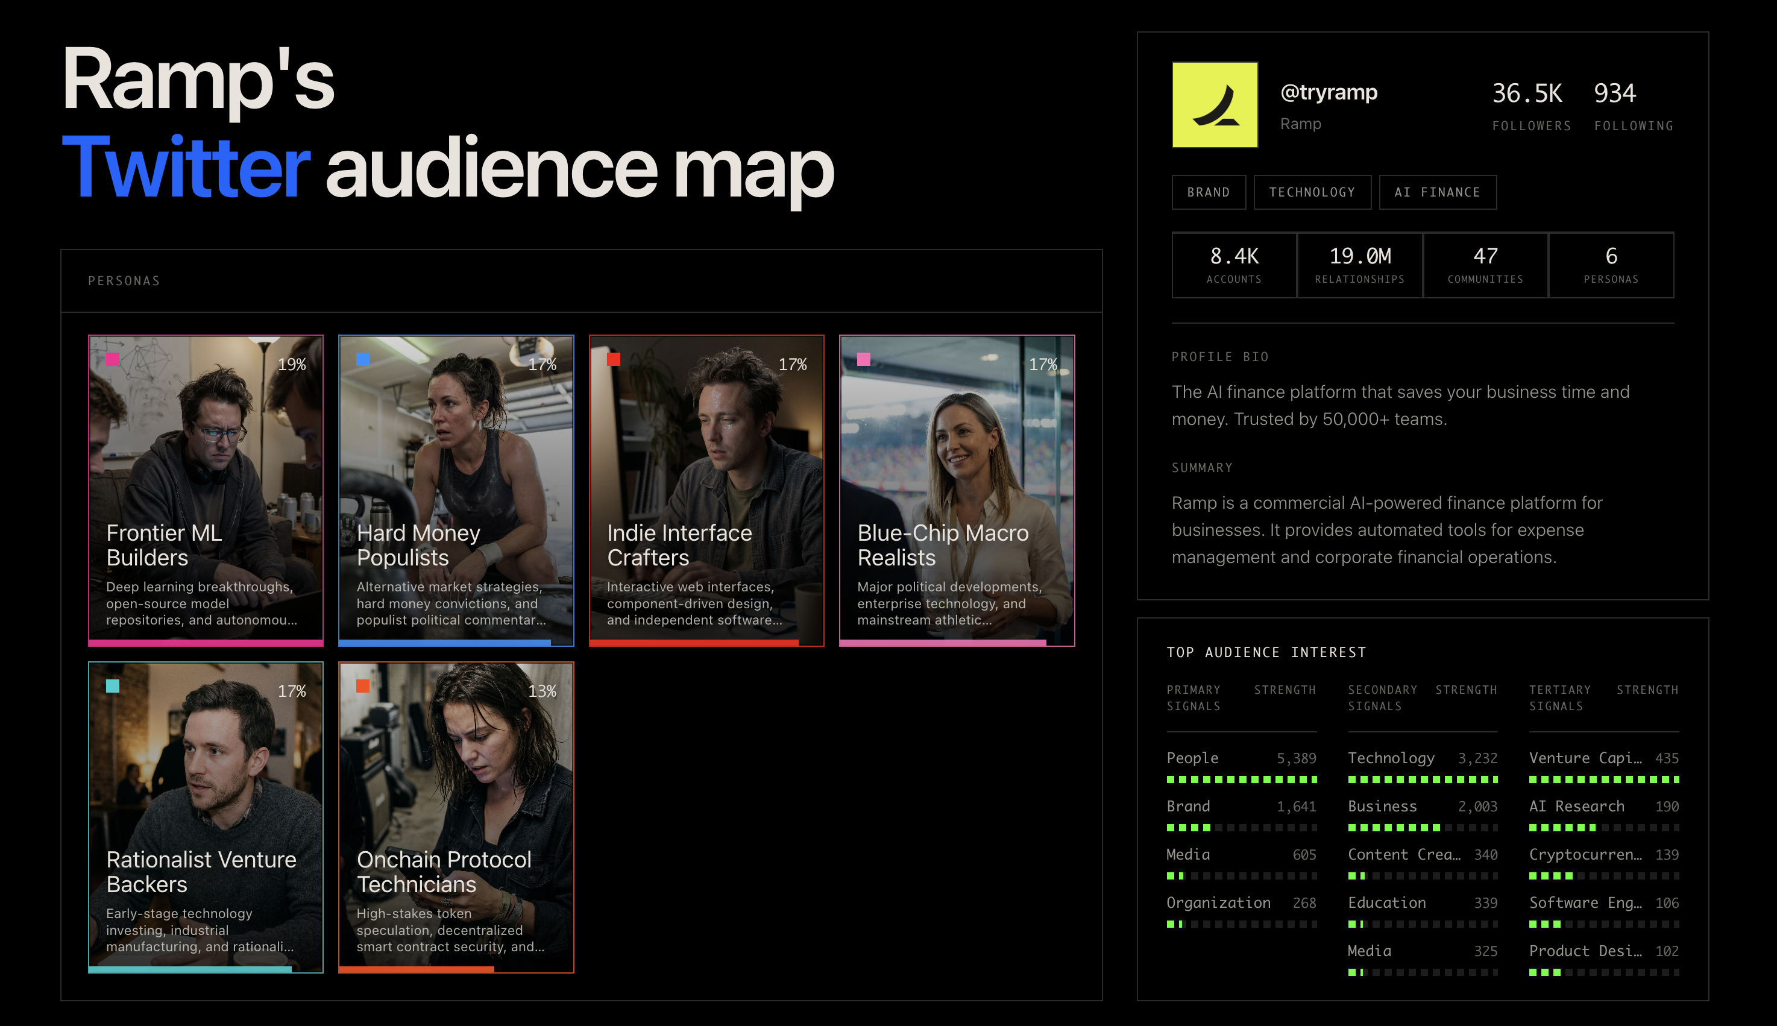Viewport: 1777px width, 1026px height.
Task: Open the Indie Interface Crafters persona card
Action: (706, 491)
